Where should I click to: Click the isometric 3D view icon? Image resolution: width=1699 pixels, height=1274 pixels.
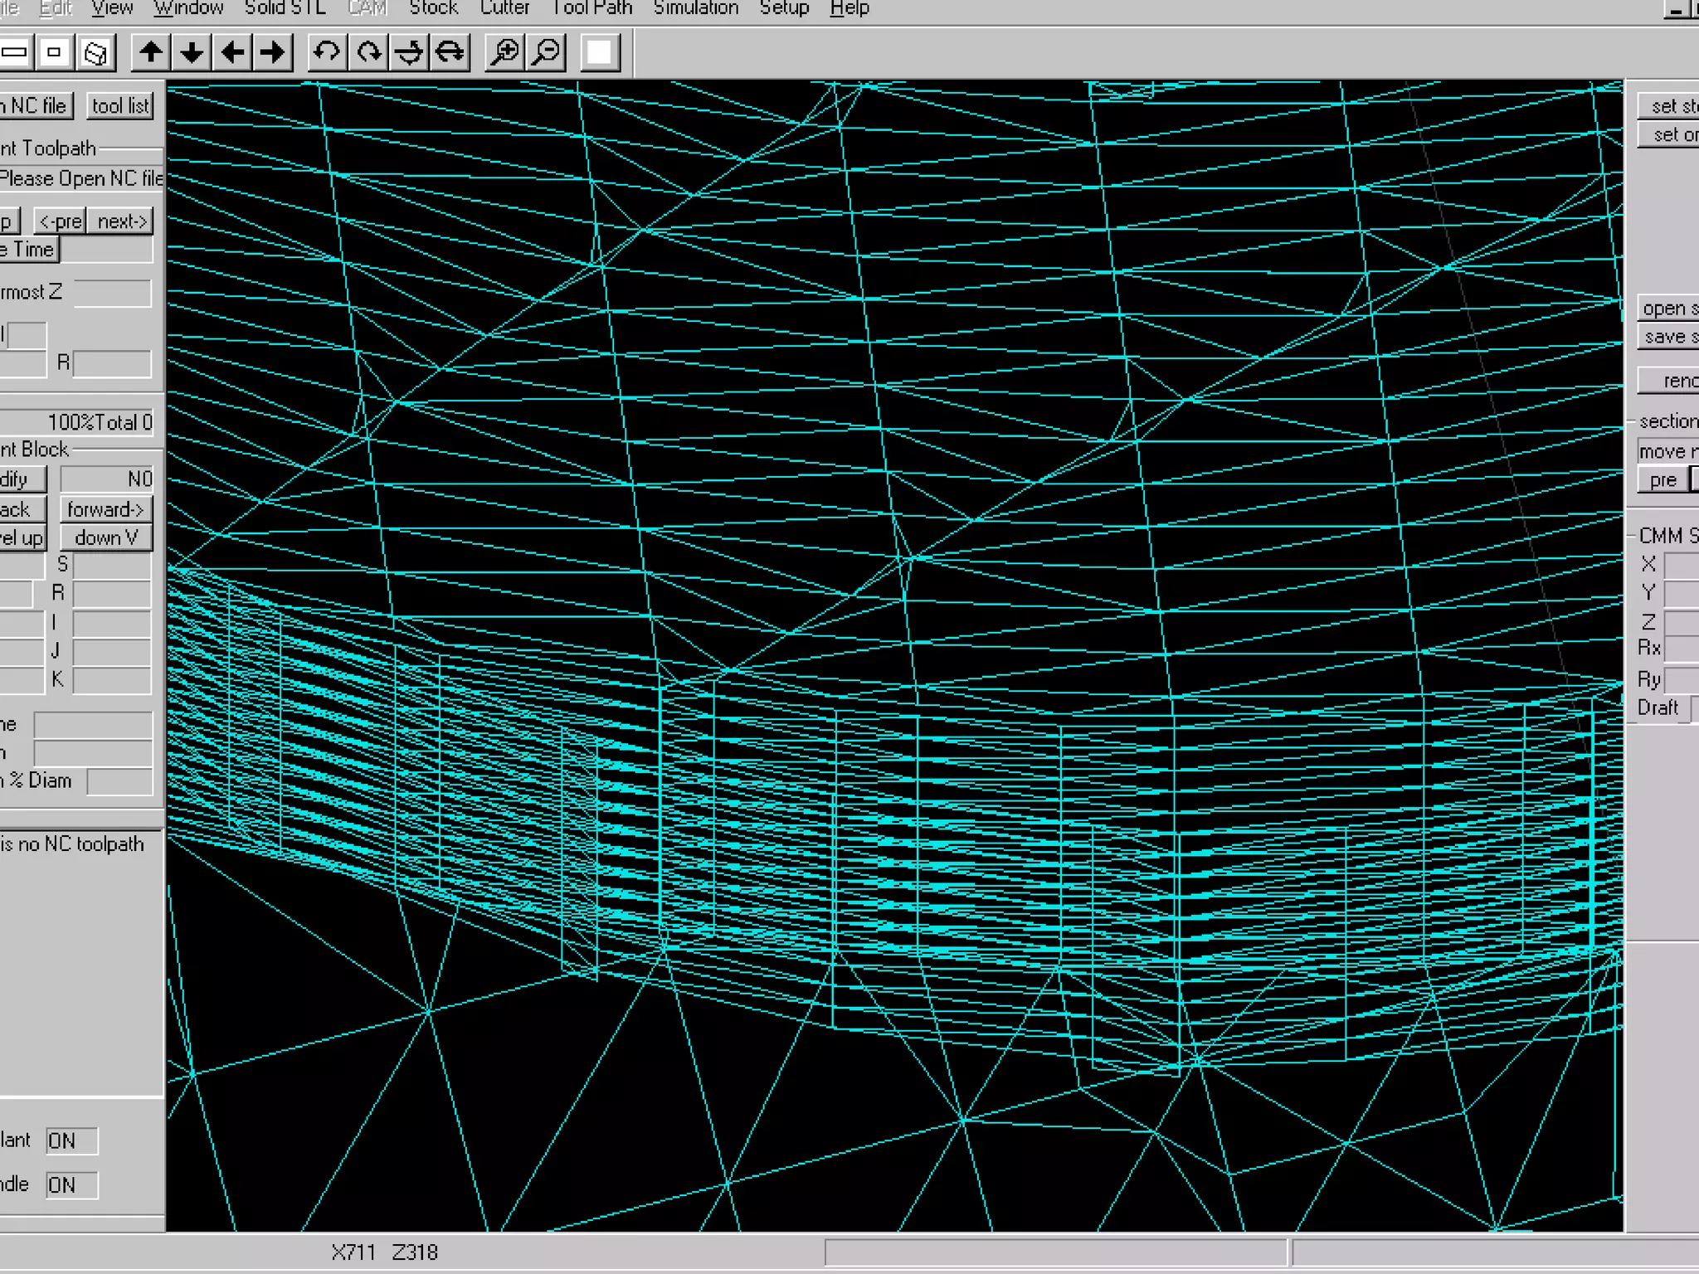click(x=95, y=53)
